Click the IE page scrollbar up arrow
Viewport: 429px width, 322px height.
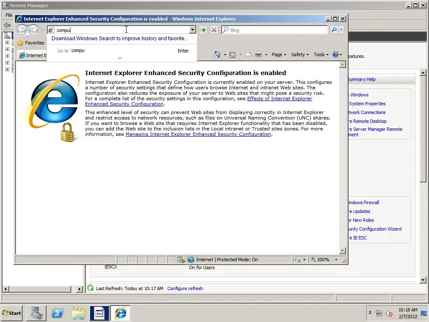pos(343,65)
